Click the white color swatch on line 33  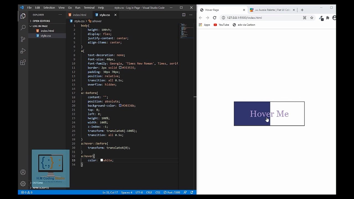(x=101, y=160)
